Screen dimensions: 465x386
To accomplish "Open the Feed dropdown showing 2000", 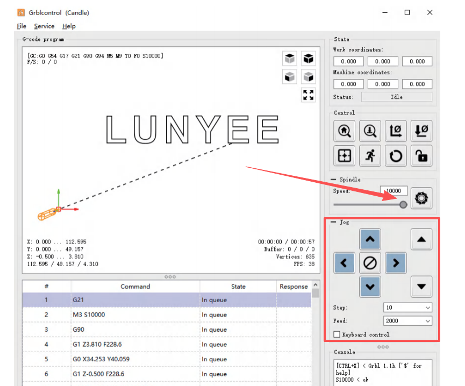I will pos(407,321).
